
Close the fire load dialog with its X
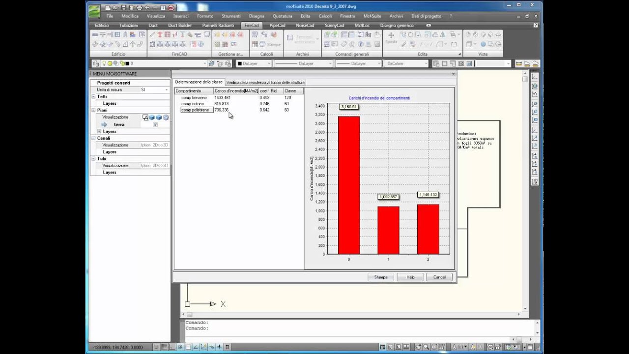coord(453,74)
